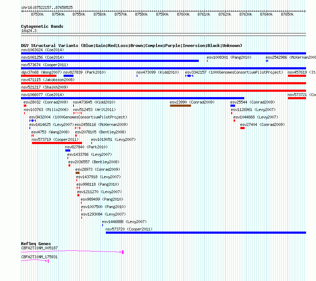Click nsv512453 (Arlt2011) label
The width and height of the screenshot is (316, 281).
(x=94, y=110)
